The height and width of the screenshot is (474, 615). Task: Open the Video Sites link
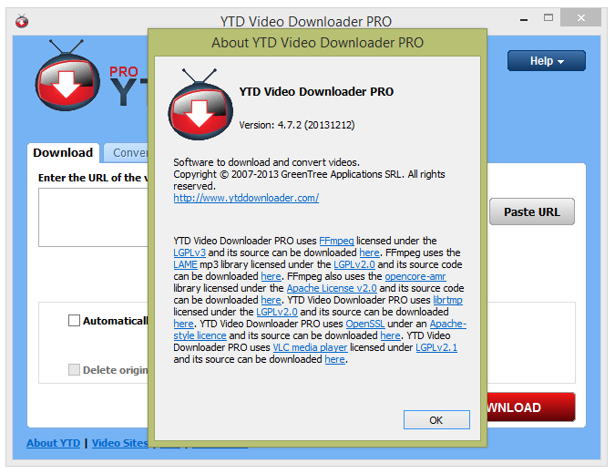(x=120, y=443)
